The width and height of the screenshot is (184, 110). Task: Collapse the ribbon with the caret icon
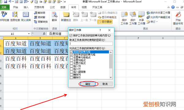click(168, 7)
